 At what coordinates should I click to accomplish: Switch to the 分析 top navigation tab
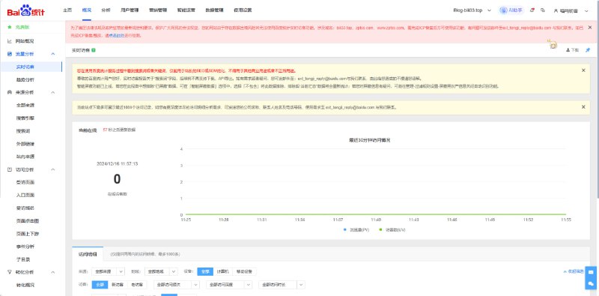[106, 10]
